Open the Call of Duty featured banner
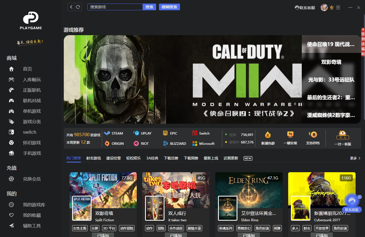This screenshot has height=237, width=365. coord(183,79)
